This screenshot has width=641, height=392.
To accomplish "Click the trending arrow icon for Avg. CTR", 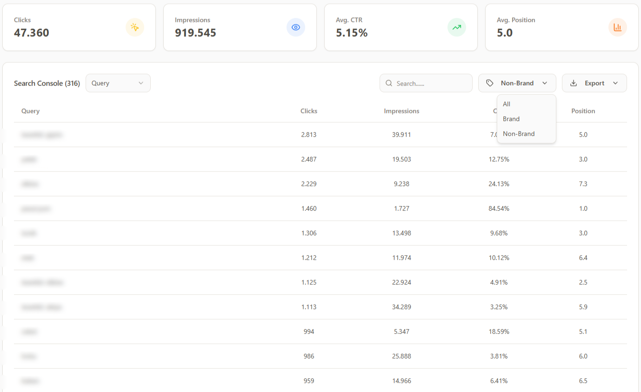I will pyautogui.click(x=456, y=27).
